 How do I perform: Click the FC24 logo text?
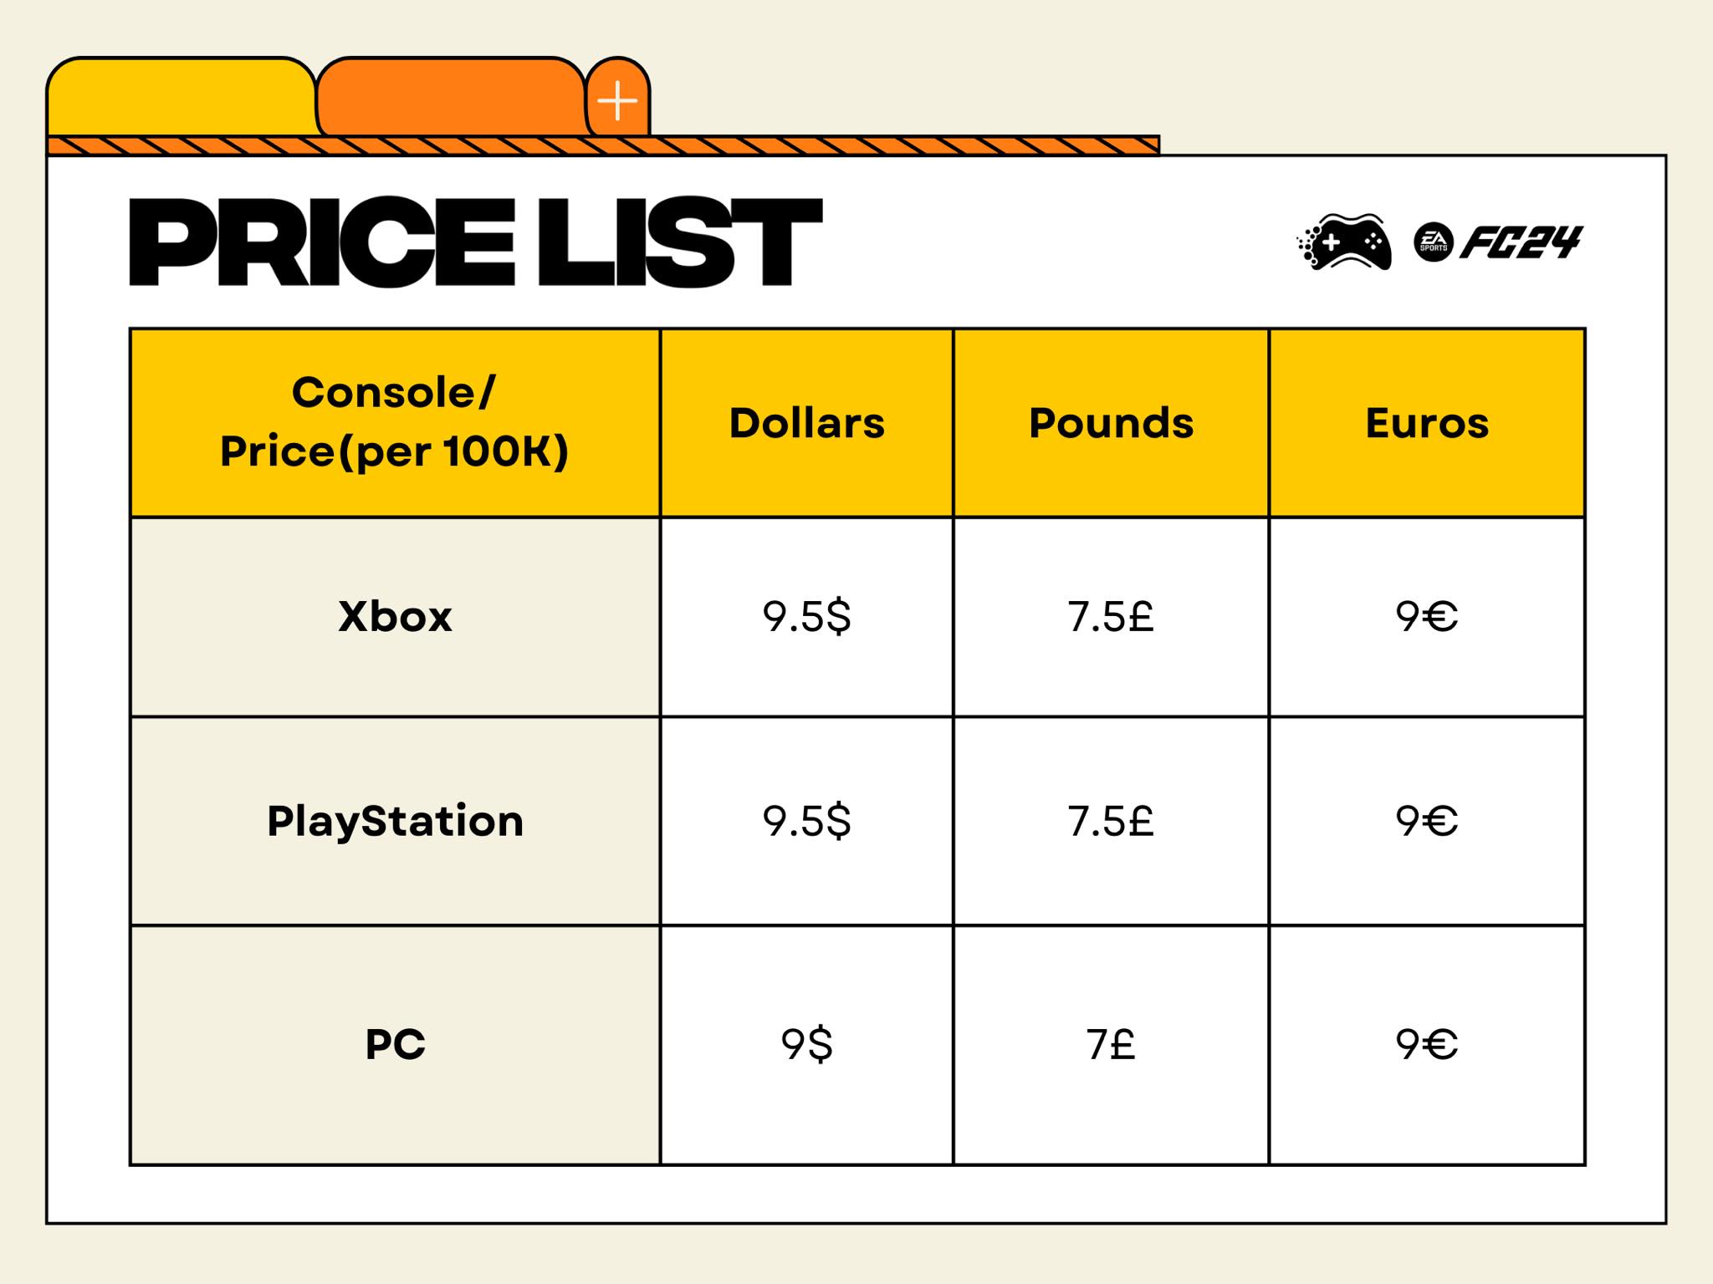[1521, 242]
